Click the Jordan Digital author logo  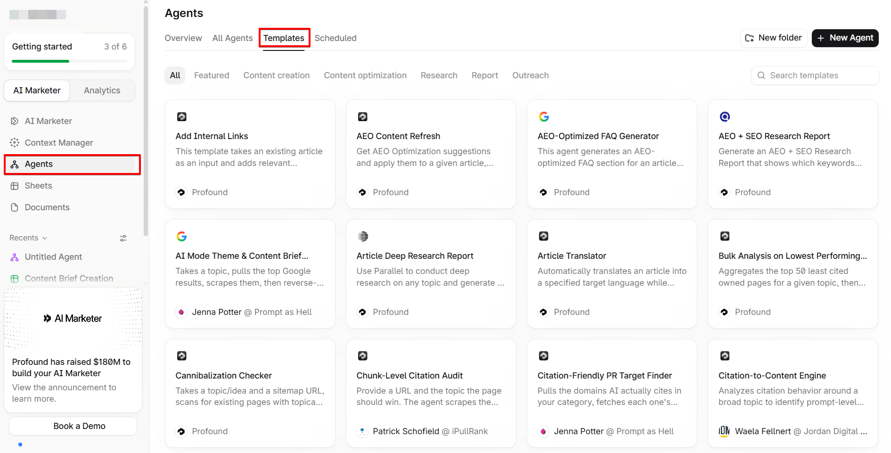[x=724, y=431]
